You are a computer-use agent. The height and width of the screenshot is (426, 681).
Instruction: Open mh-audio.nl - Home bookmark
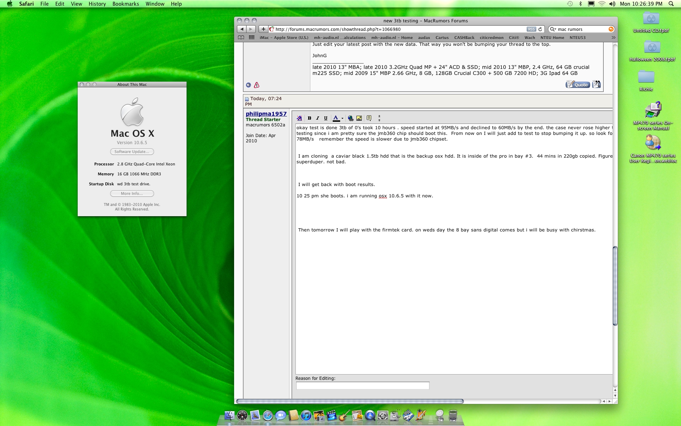(x=392, y=38)
